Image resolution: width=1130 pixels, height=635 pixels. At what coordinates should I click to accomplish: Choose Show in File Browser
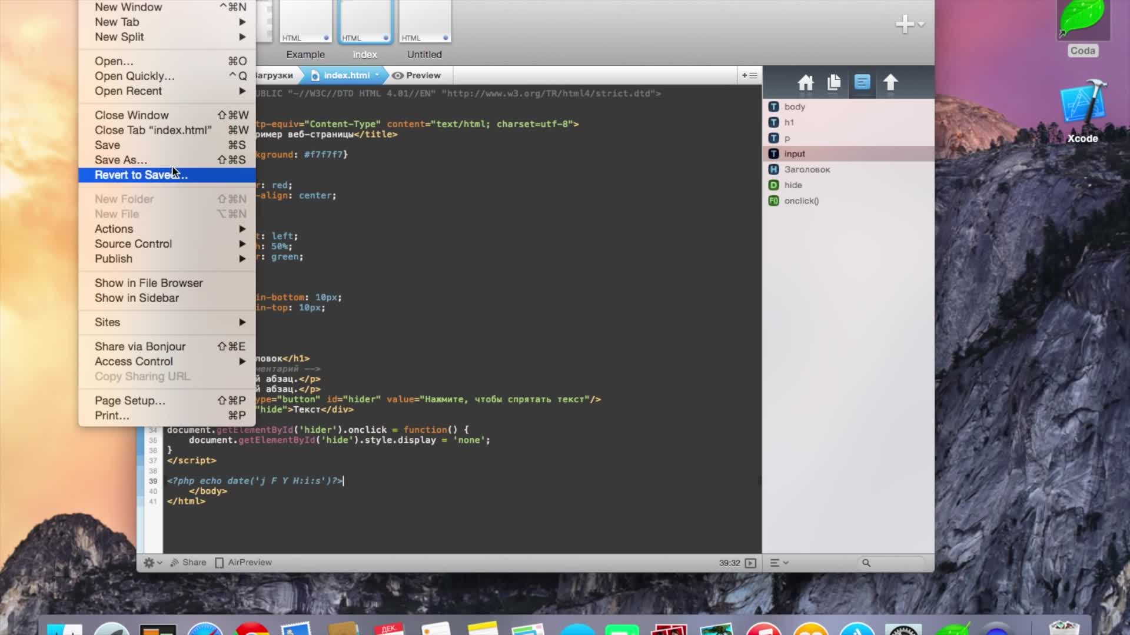pos(167,283)
